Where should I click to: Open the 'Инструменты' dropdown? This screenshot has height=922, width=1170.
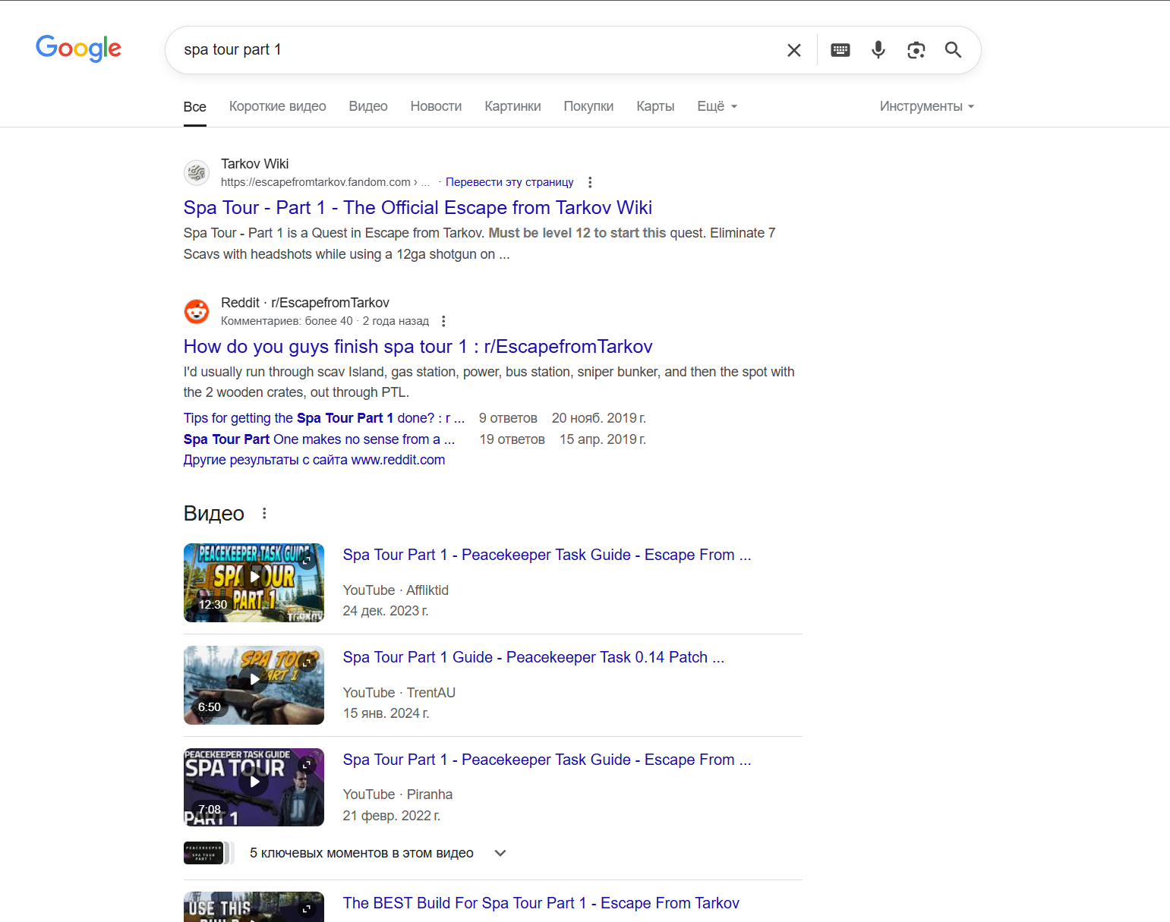pyautogui.click(x=927, y=106)
